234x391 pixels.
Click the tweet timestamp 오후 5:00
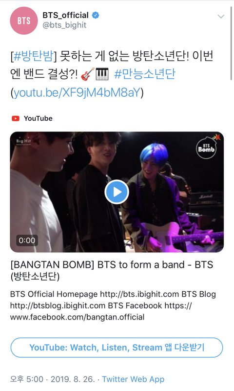27,379
